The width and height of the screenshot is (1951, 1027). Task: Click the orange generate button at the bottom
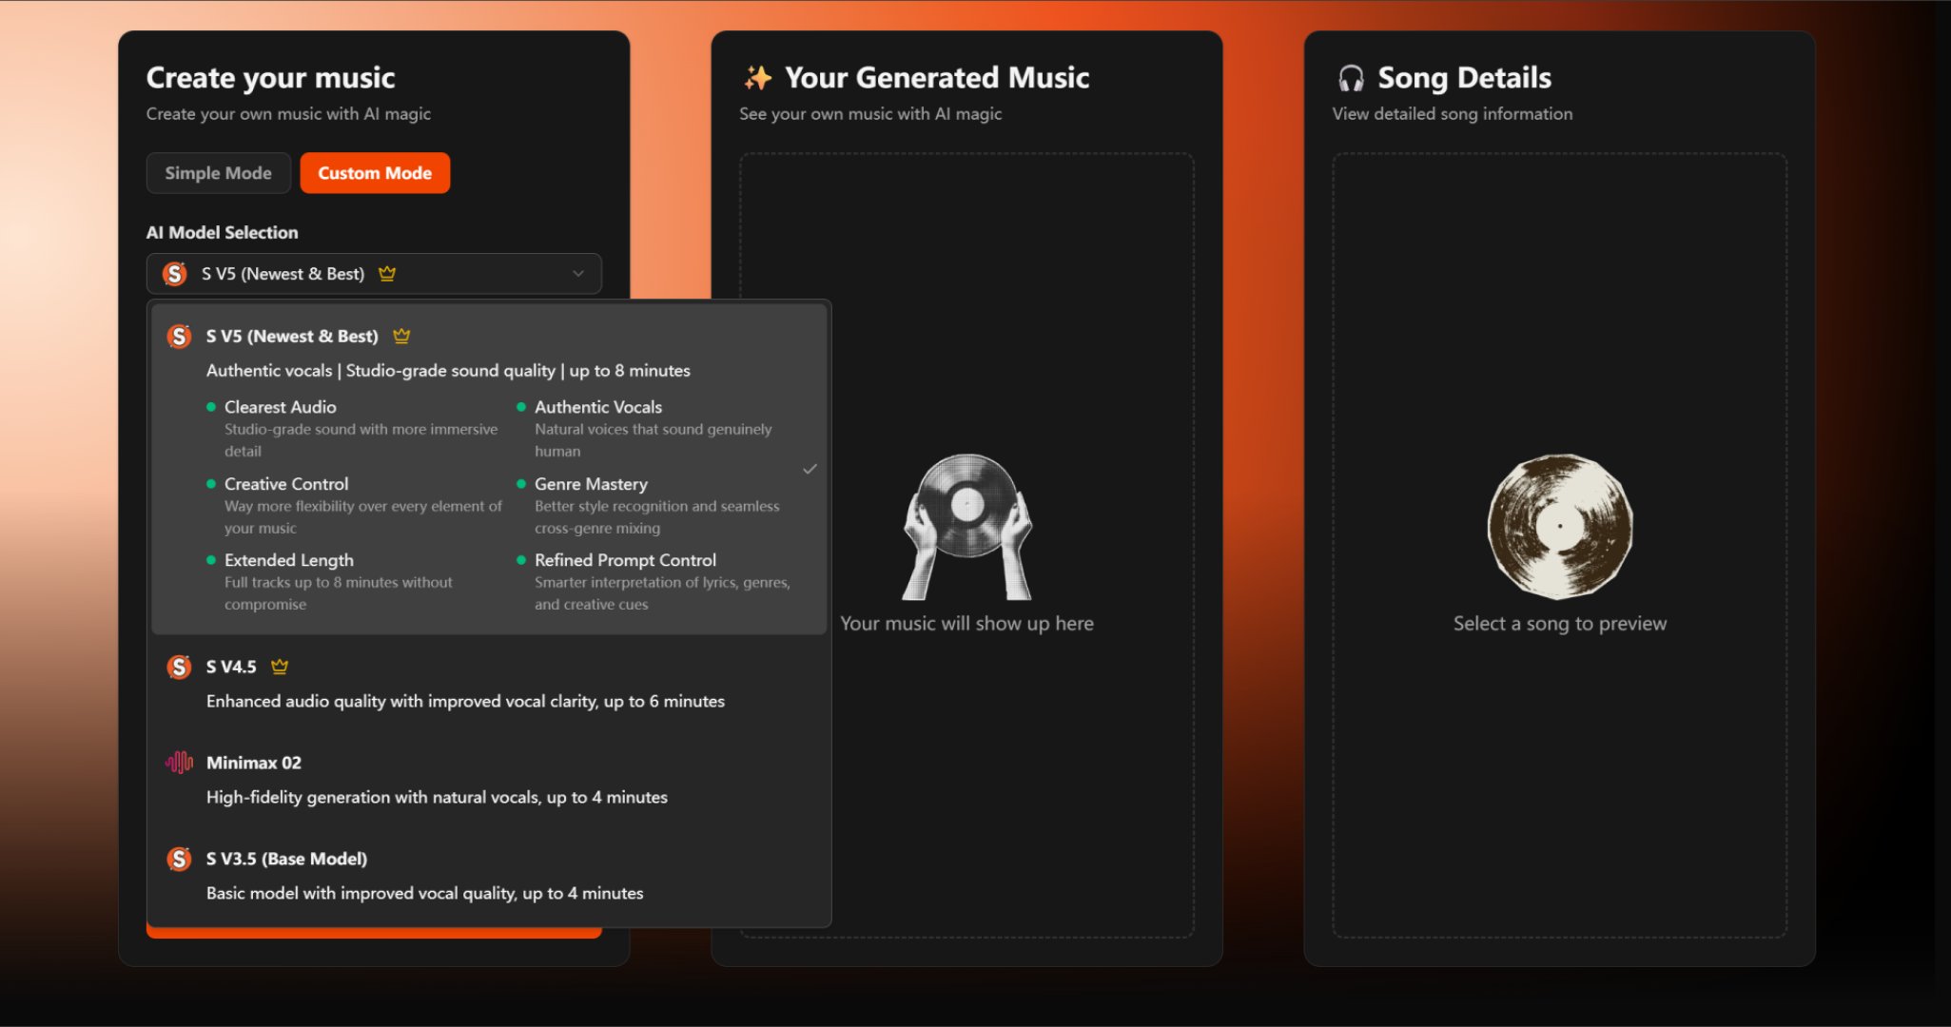(374, 929)
